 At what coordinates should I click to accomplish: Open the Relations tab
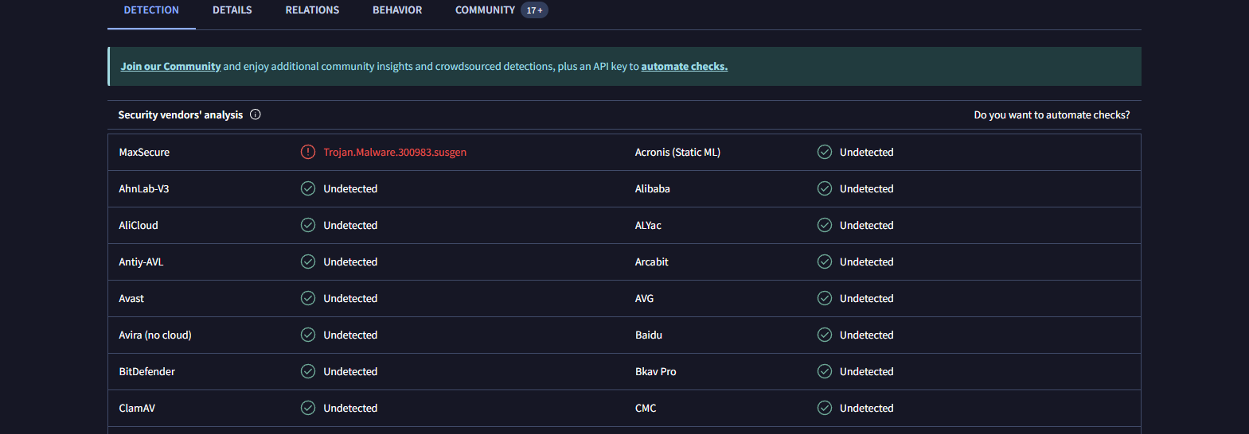tap(312, 10)
